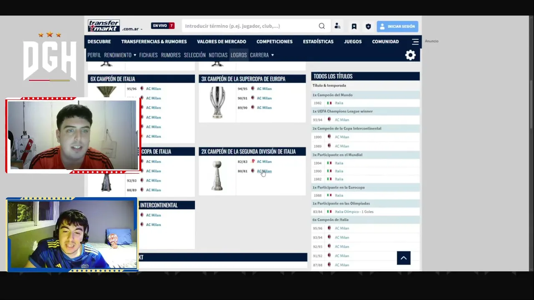Image resolution: width=534 pixels, height=300 pixels.
Task: Open the hamburger menu icon
Action: pos(416,42)
